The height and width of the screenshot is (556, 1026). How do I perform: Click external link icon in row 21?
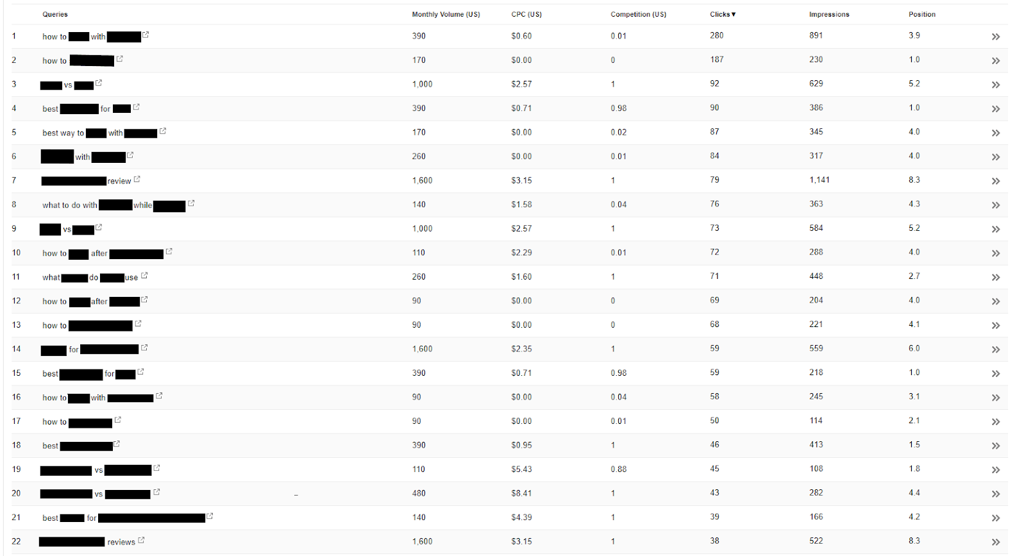(x=210, y=516)
